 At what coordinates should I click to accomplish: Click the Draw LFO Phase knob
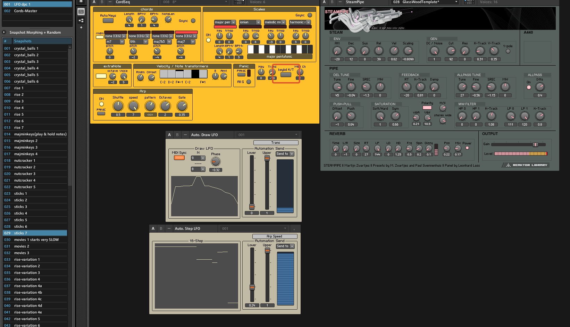(x=216, y=161)
